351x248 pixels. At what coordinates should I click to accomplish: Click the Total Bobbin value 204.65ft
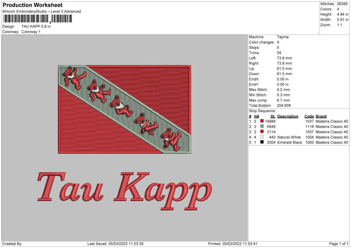click(284, 106)
